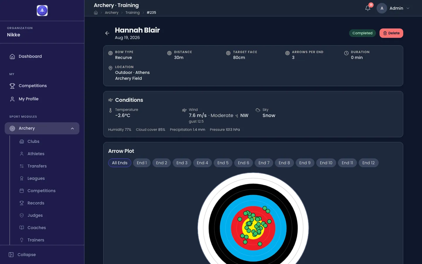
Task: Show arrows for End 6
Action: (x=244, y=163)
